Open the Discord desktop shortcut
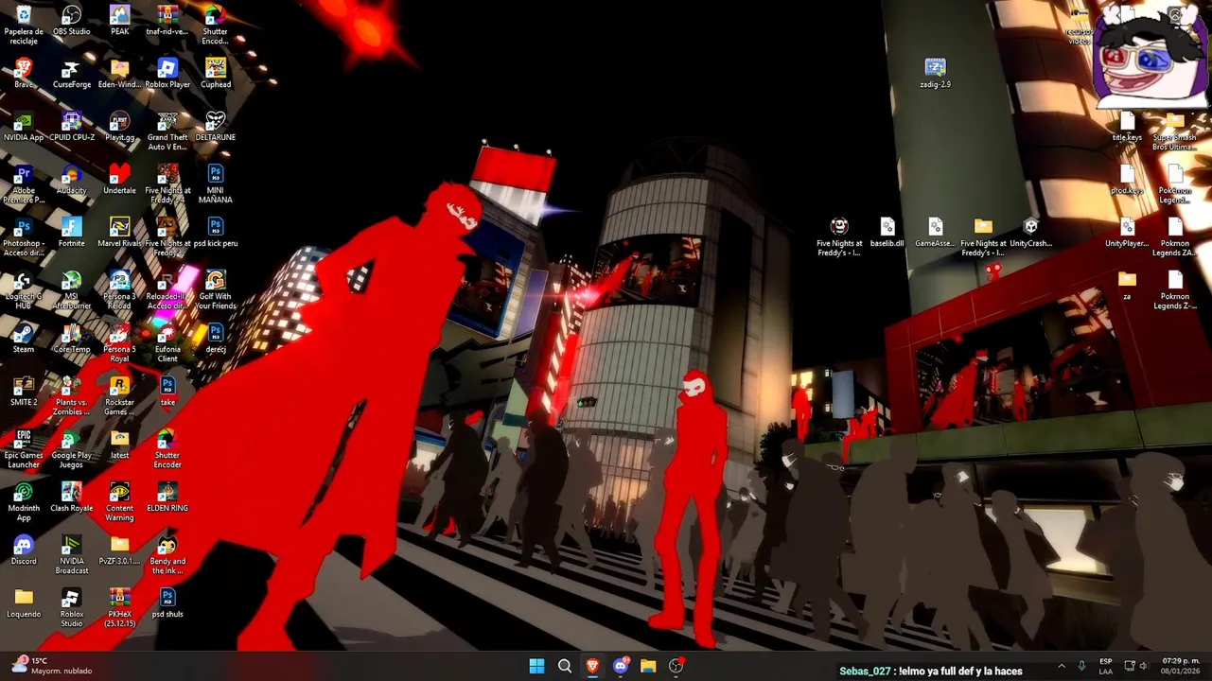Screen dimensions: 1212x681 [x=24, y=550]
